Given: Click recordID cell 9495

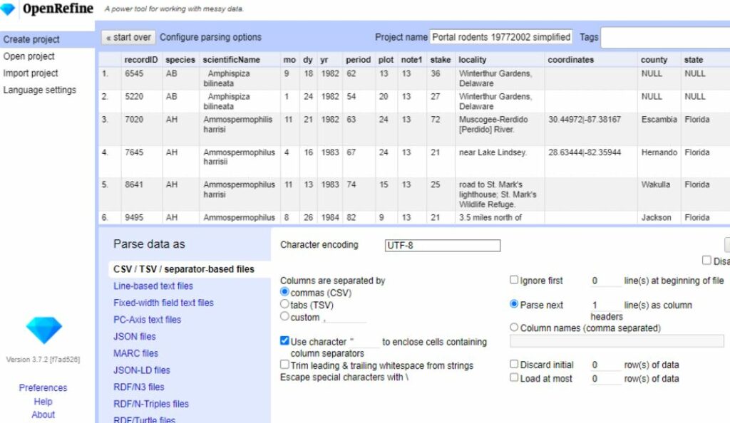Looking at the screenshot, I should coord(134,217).
